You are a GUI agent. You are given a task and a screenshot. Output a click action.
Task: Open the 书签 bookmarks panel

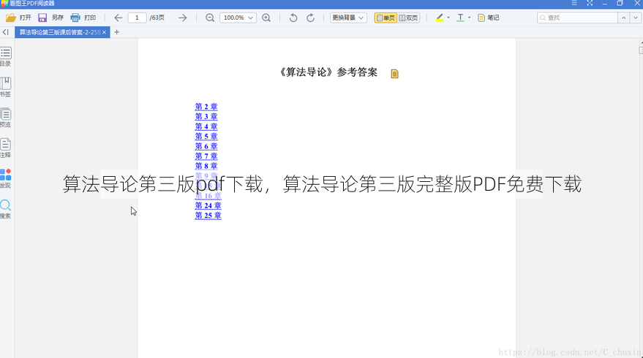pyautogui.click(x=6, y=87)
